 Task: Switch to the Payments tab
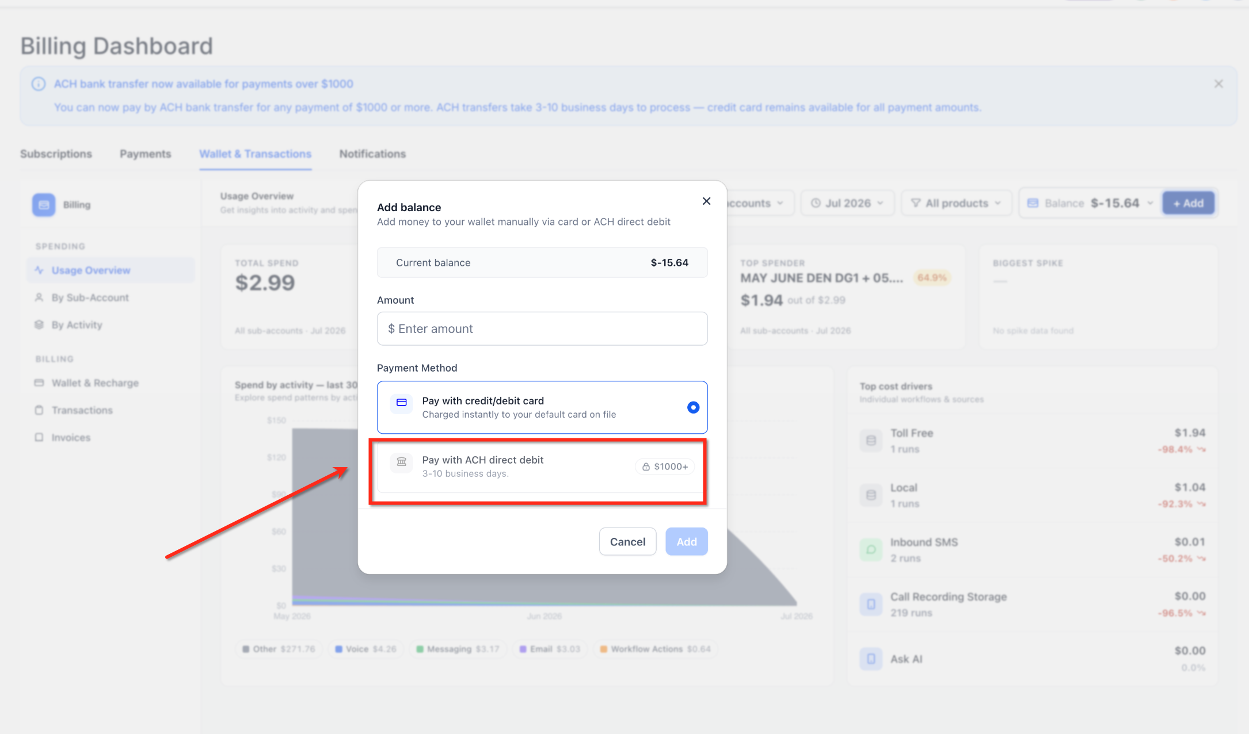pos(145,154)
